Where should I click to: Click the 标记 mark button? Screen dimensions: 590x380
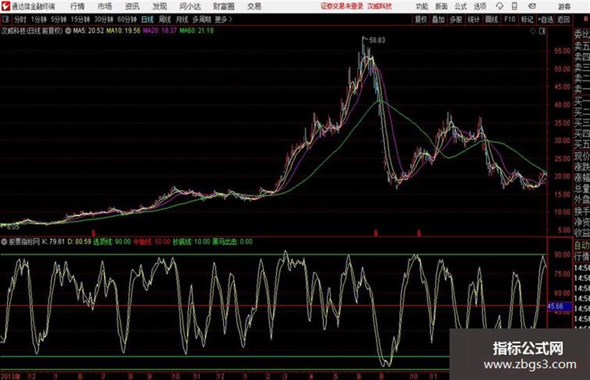tap(527, 19)
